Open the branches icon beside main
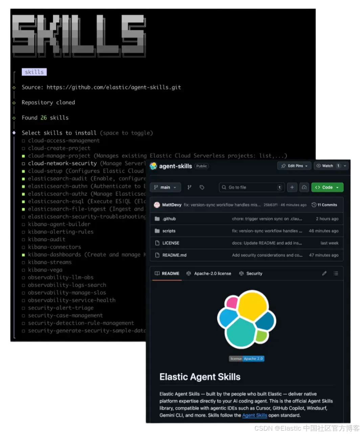The width and height of the screenshot is (361, 434). [x=189, y=187]
